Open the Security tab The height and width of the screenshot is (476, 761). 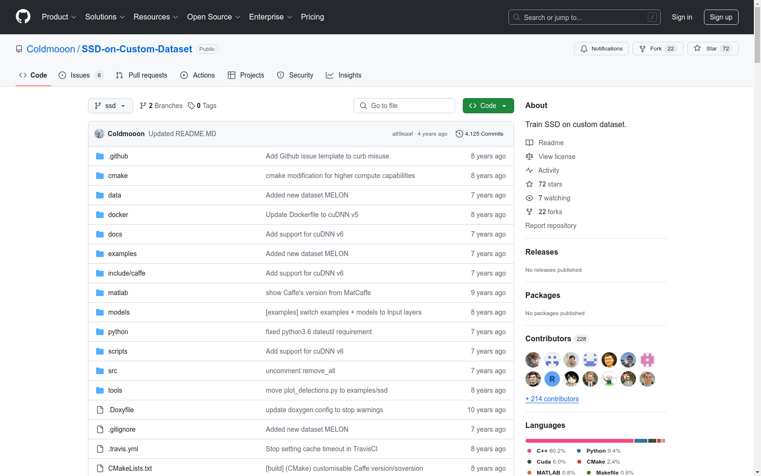point(295,75)
